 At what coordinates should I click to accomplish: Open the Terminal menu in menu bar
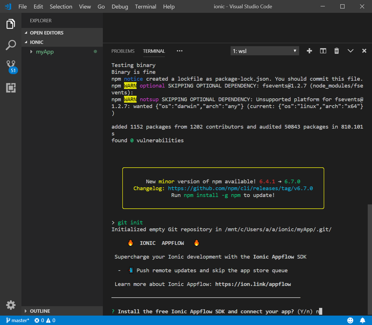pyautogui.click(x=145, y=7)
